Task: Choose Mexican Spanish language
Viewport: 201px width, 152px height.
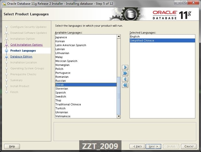Action: click(x=86, y=61)
